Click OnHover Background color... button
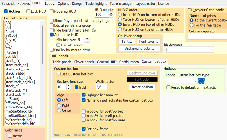The height and width of the screenshot is (140, 227). pos(139,48)
